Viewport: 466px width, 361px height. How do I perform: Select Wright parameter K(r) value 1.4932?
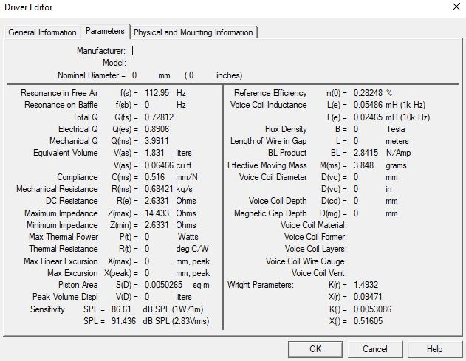pos(366,285)
